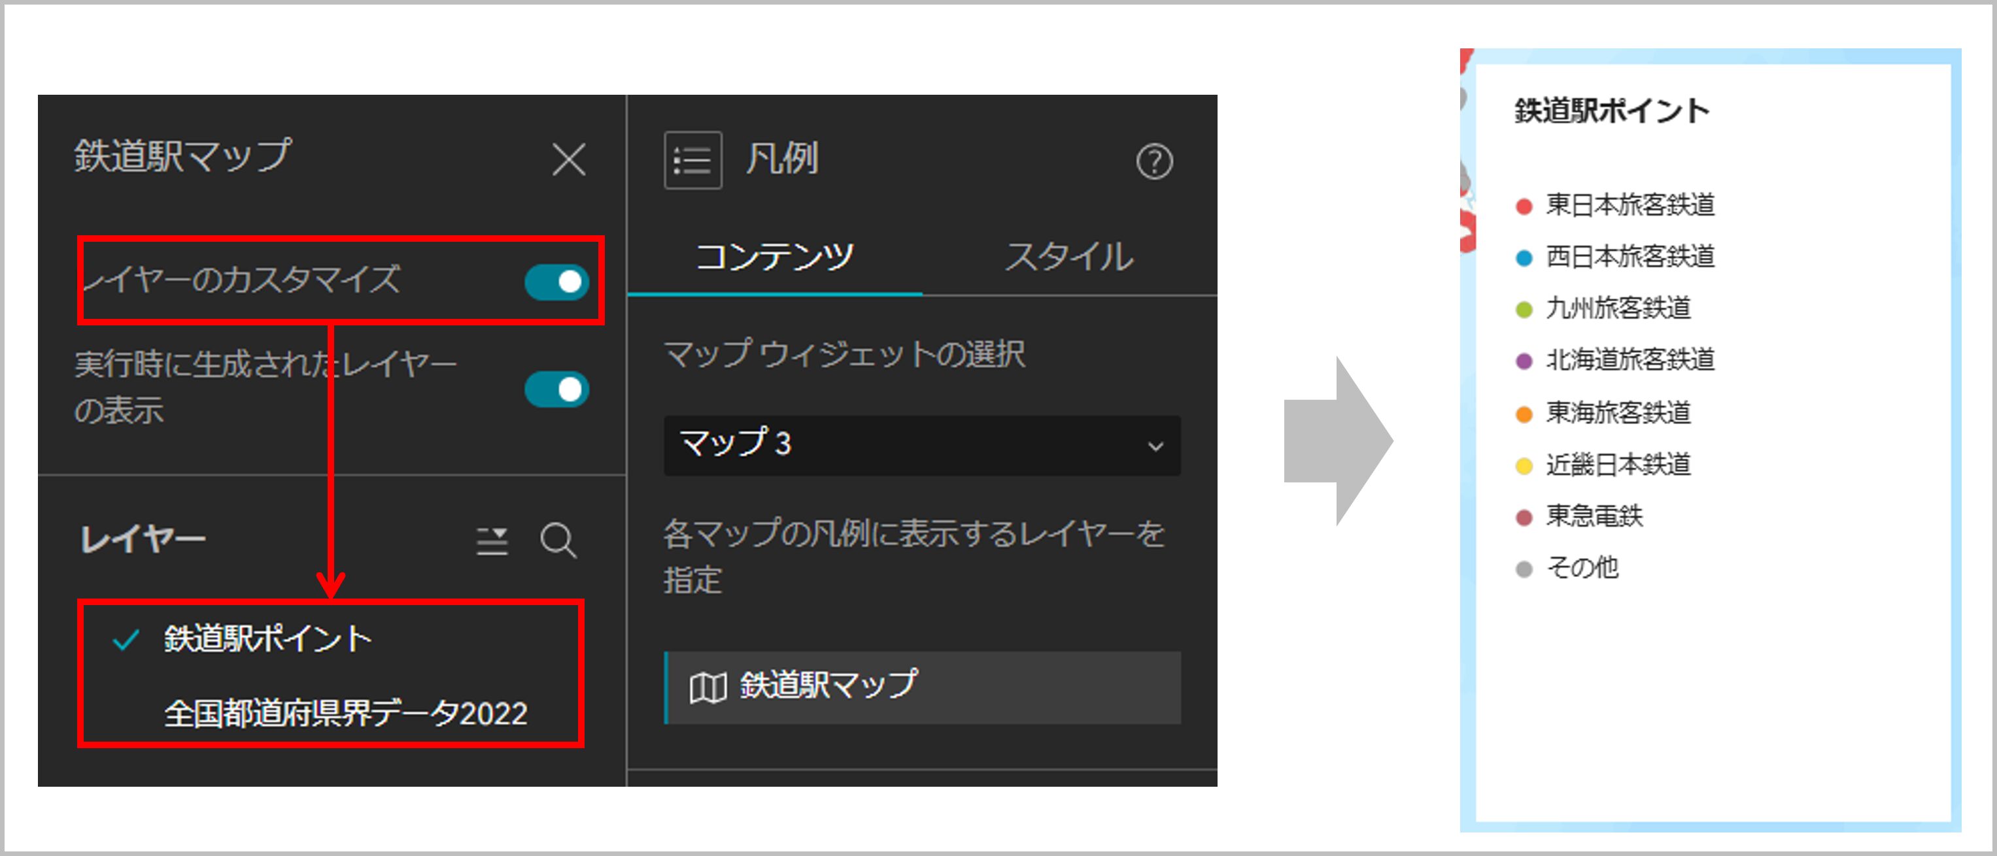Click the red 東日本旅客鉄道 legend swatch
This screenshot has height=856, width=1997.
pos(1524,206)
